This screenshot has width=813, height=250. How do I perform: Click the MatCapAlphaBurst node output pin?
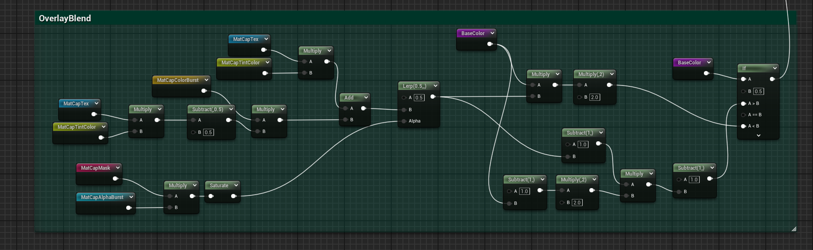129,208
